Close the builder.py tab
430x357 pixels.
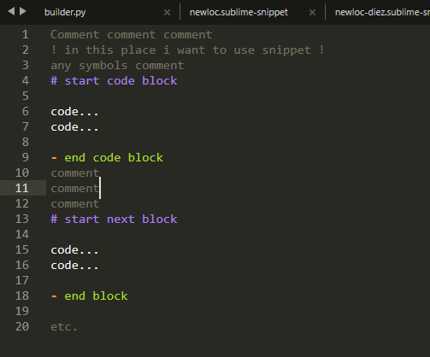pyautogui.click(x=167, y=12)
